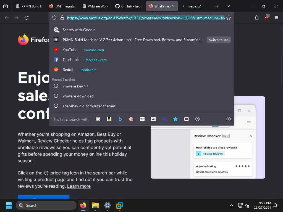Go forward one page
The image size is (283, 212).
click(16, 18)
